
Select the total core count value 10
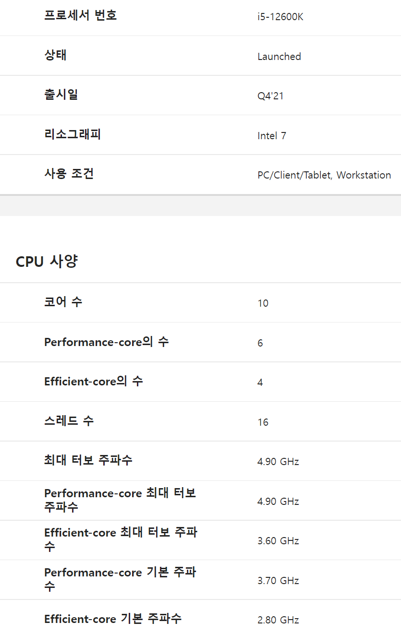263,303
